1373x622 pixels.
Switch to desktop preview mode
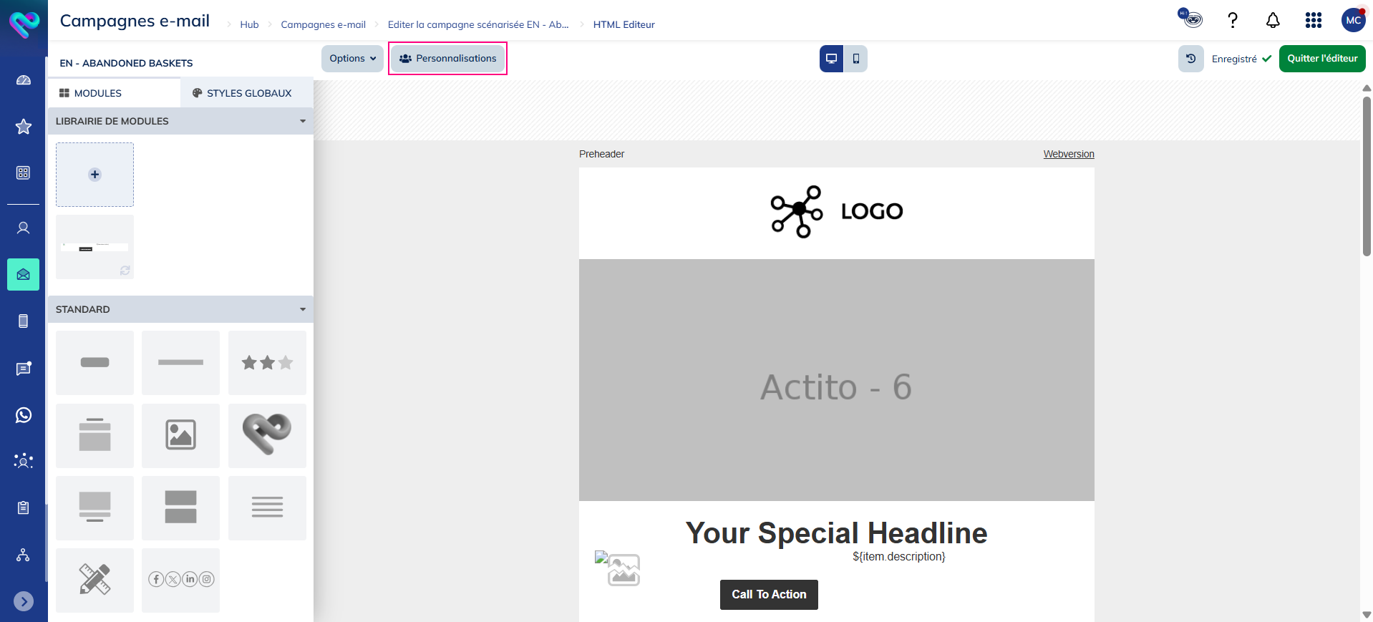831,59
